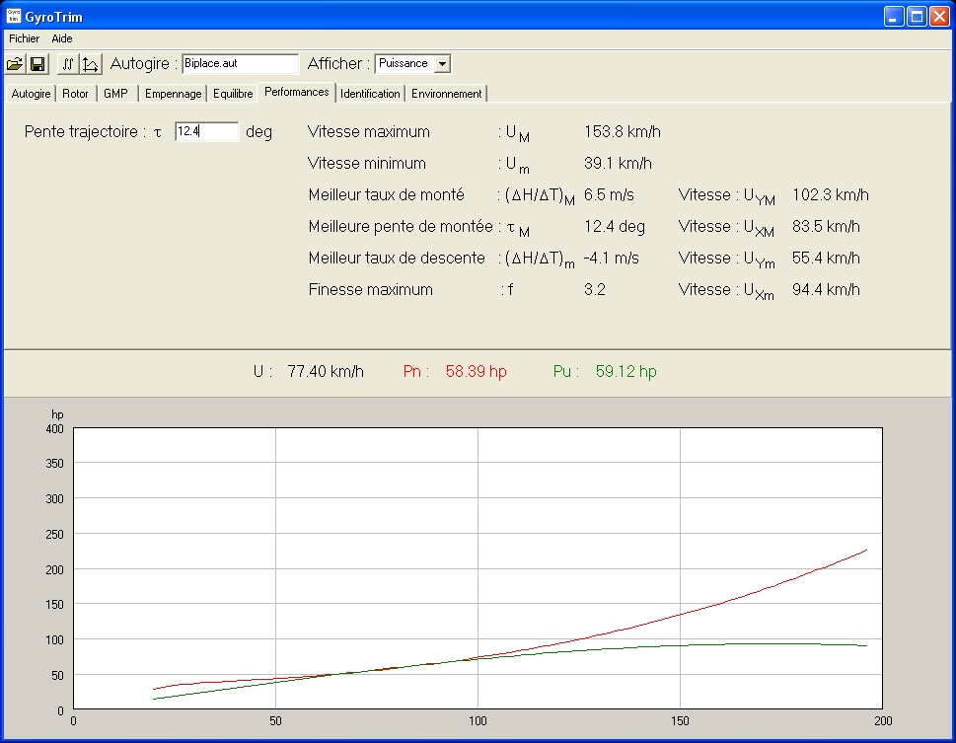Select the Performances tab
Image resolution: width=956 pixels, height=743 pixels.
297,92
